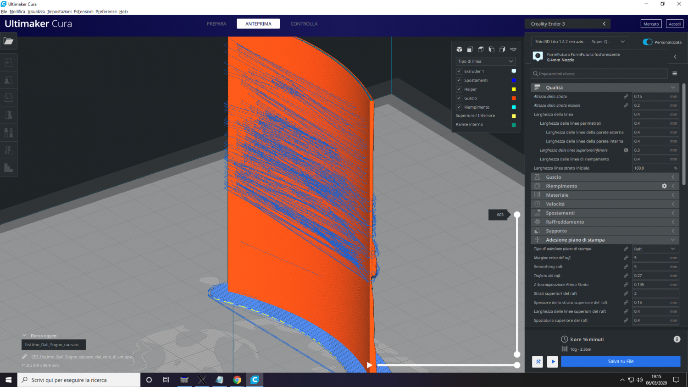Switch to the left view cube icon

tap(491, 50)
